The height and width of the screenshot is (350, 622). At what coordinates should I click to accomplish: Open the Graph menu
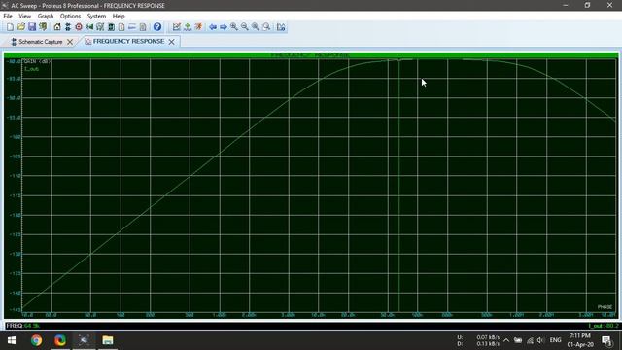point(46,16)
